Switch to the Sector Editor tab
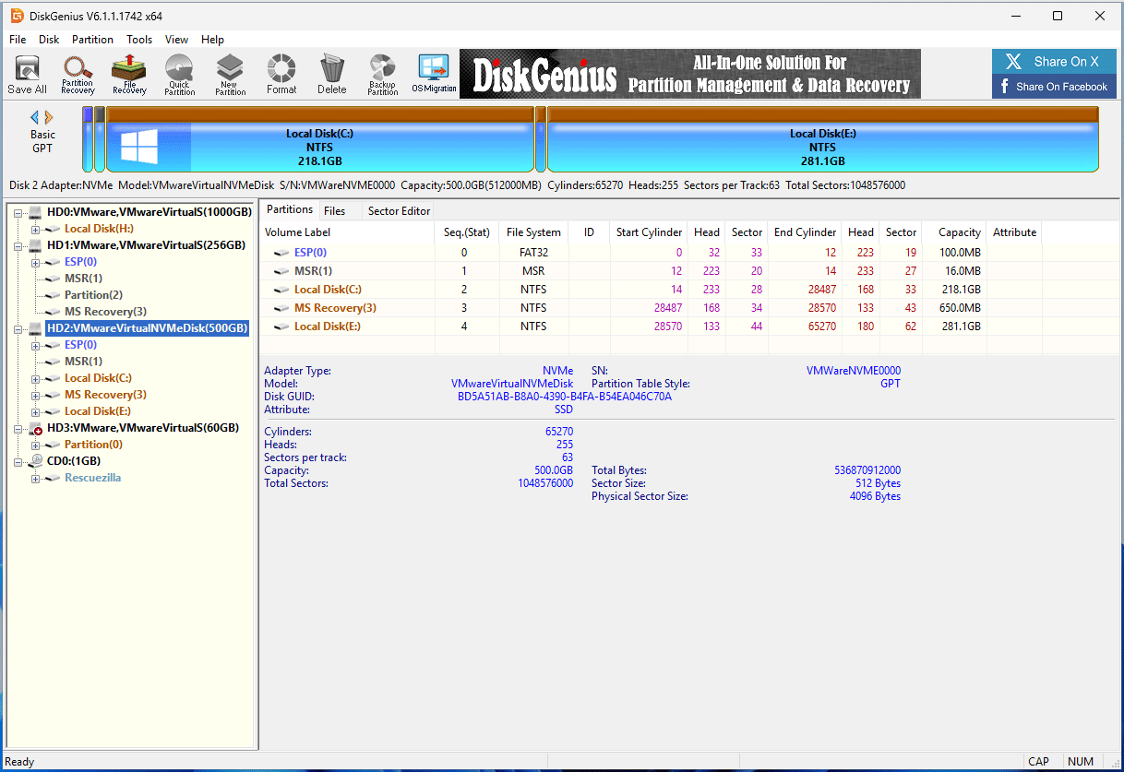1124x772 pixels. 399,211
